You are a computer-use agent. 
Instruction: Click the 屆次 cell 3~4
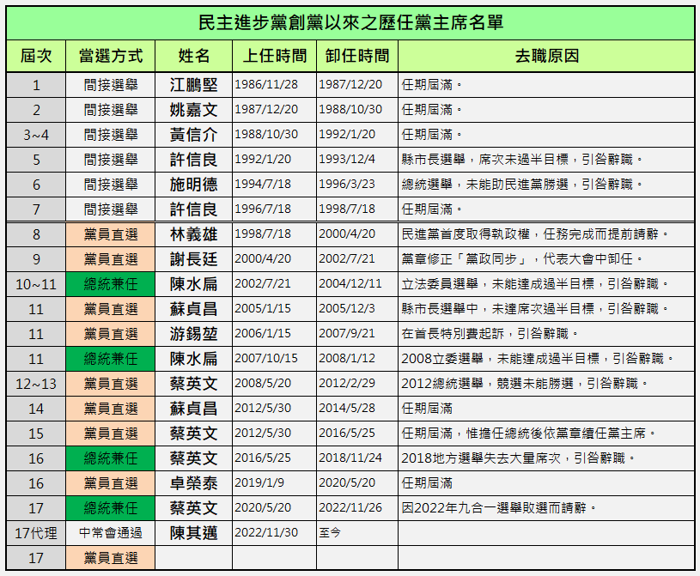coord(36,135)
